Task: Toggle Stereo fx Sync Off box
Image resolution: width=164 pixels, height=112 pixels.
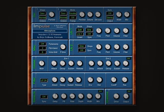Action: pyautogui.click(x=44, y=97)
